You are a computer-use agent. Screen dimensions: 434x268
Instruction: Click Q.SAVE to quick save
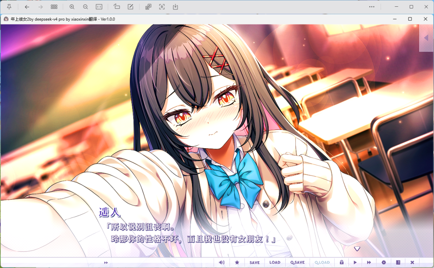coord(298,262)
